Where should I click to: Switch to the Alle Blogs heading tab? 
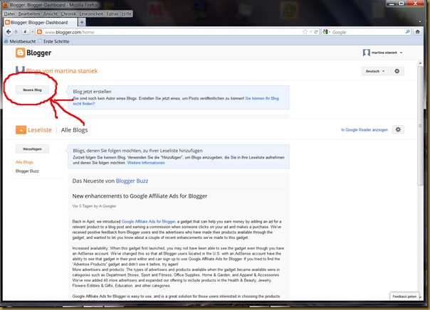[74, 130]
